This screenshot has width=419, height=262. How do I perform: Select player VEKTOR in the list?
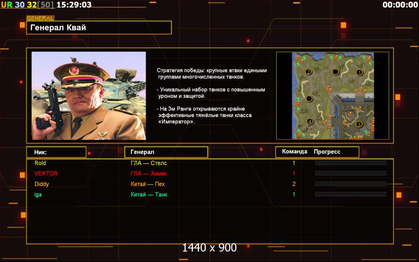click(x=46, y=173)
